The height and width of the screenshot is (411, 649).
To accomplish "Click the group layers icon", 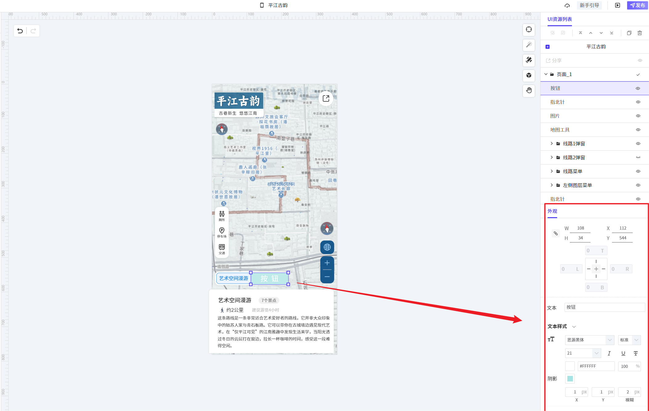I will [x=553, y=33].
